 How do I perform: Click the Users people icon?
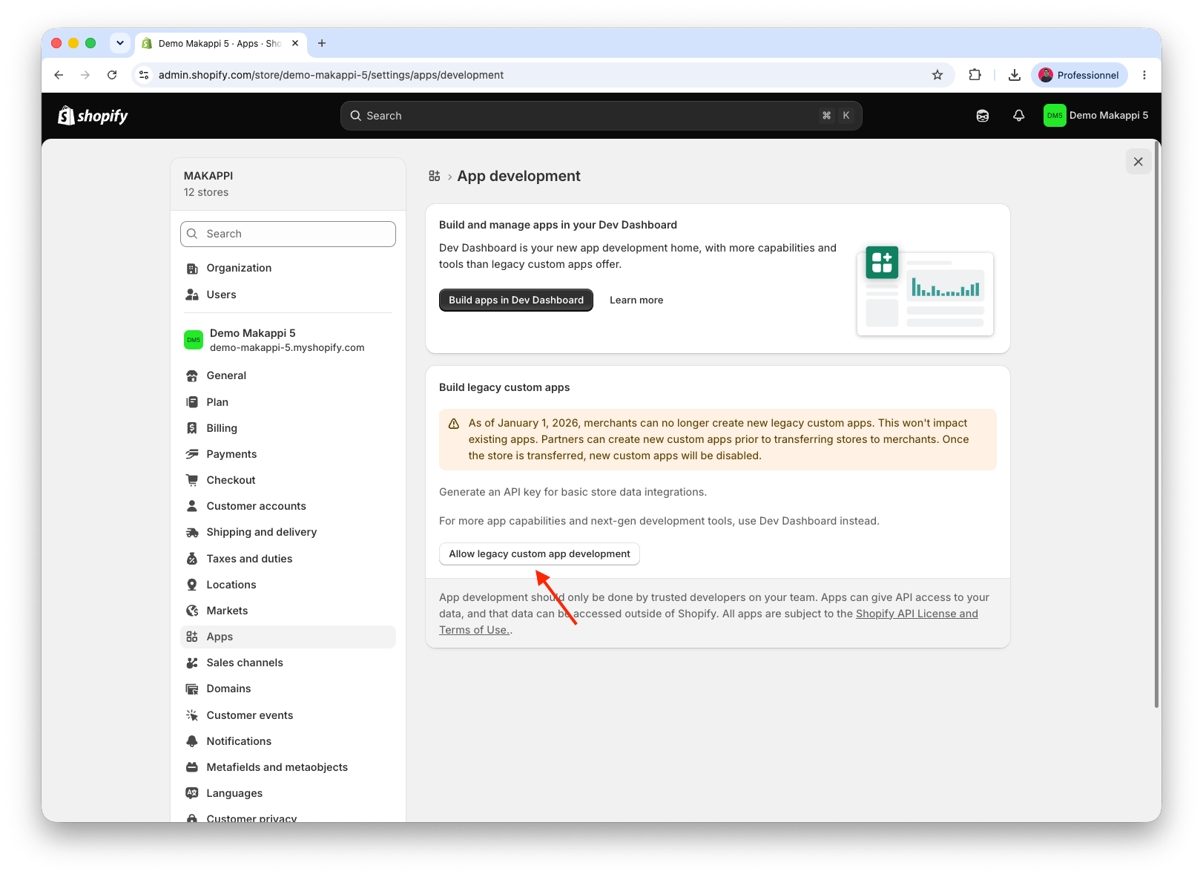[192, 295]
